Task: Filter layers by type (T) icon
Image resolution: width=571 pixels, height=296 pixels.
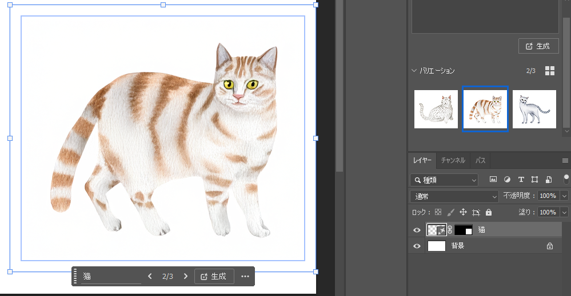Action: [521, 180]
